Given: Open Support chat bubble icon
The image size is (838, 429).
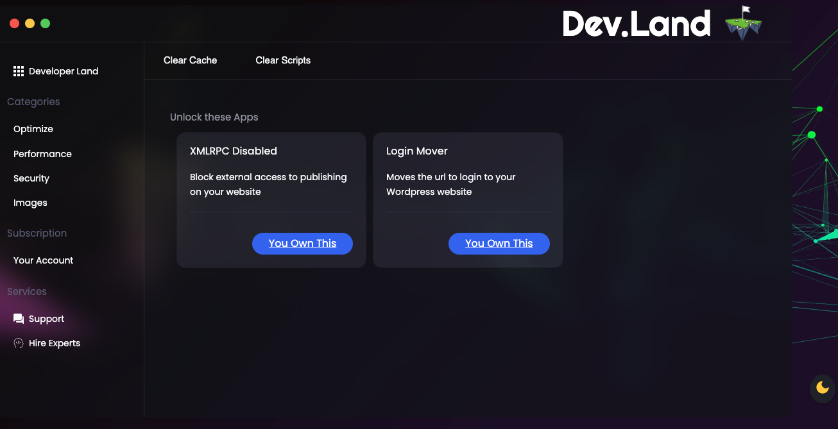Looking at the screenshot, I should 19,319.
